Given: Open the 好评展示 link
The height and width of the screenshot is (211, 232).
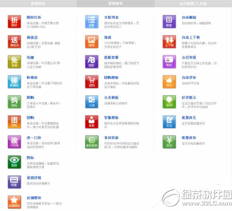Looking at the screenshot, I should tap(189, 98).
